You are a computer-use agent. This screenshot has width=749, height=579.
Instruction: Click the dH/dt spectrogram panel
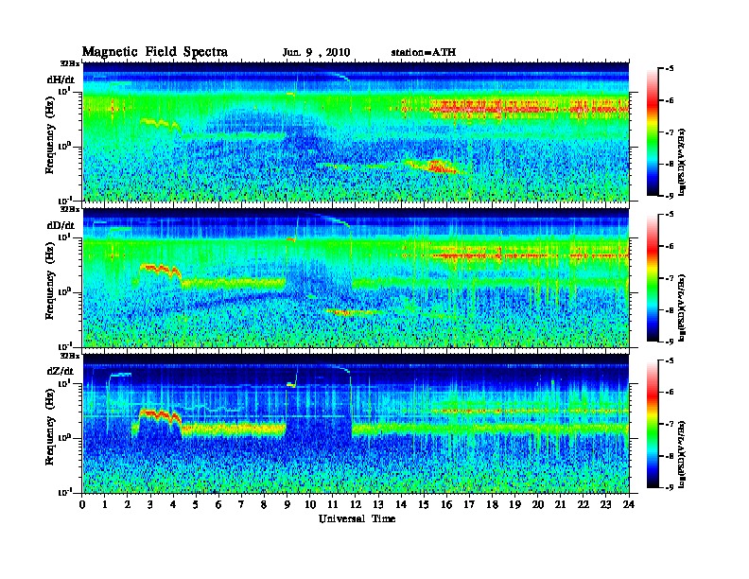click(x=356, y=132)
